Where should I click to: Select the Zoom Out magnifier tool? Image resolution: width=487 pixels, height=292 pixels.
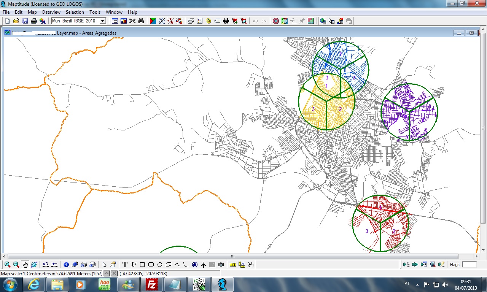coord(16,265)
